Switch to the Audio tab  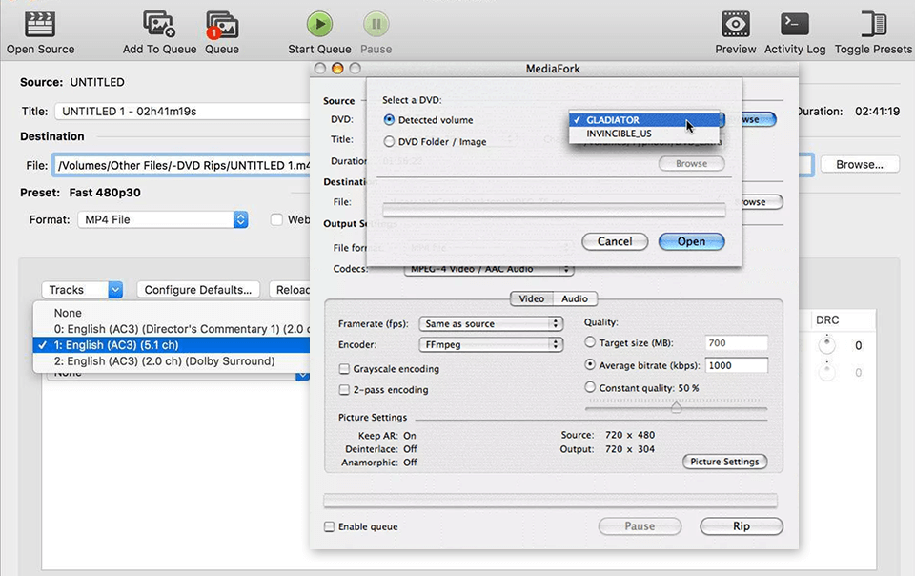point(574,299)
